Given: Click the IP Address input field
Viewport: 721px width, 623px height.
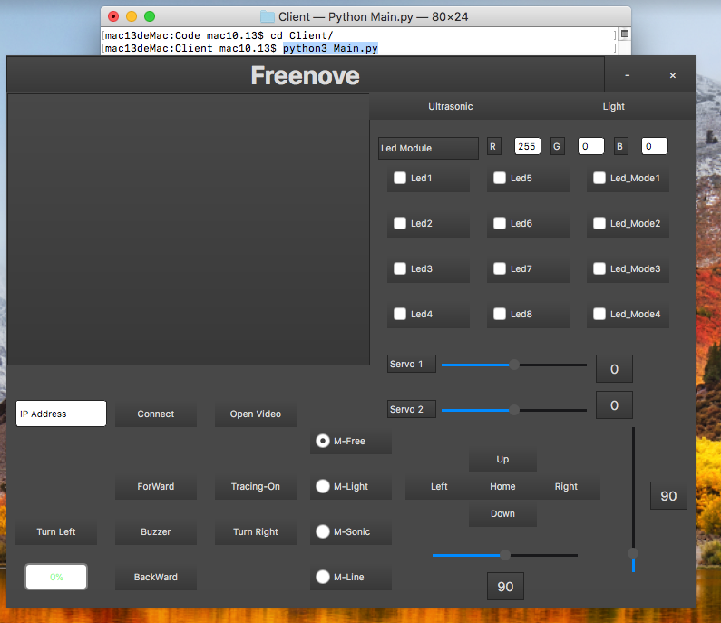Looking at the screenshot, I should point(61,414).
